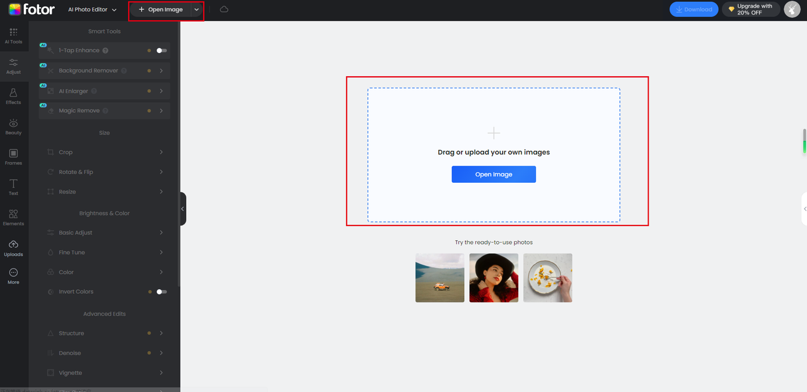Click the cloud save icon
The height and width of the screenshot is (392, 807).
tap(224, 9)
